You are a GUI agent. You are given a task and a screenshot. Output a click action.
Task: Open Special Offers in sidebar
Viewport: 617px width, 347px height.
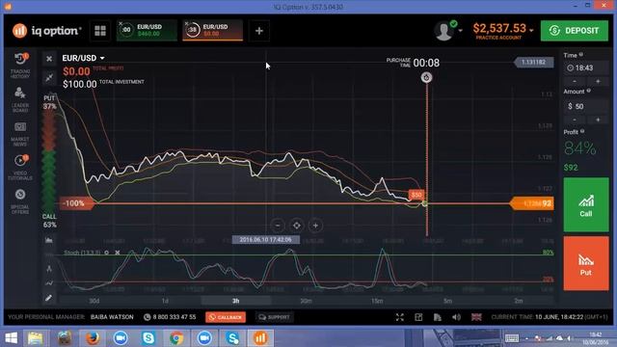tap(20, 201)
